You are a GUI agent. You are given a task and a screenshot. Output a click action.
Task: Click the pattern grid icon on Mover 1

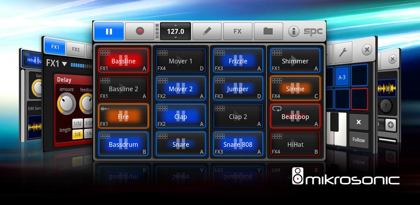point(162,53)
